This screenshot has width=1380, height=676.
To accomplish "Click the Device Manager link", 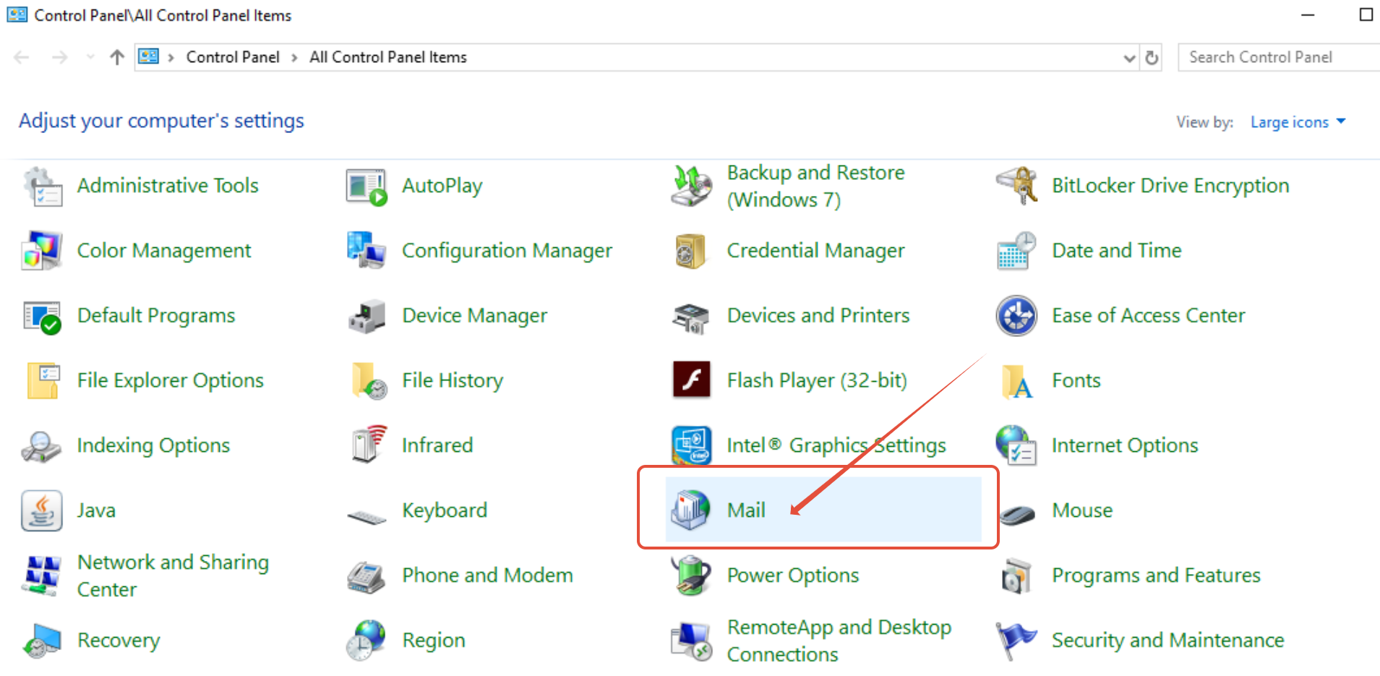I will (475, 316).
